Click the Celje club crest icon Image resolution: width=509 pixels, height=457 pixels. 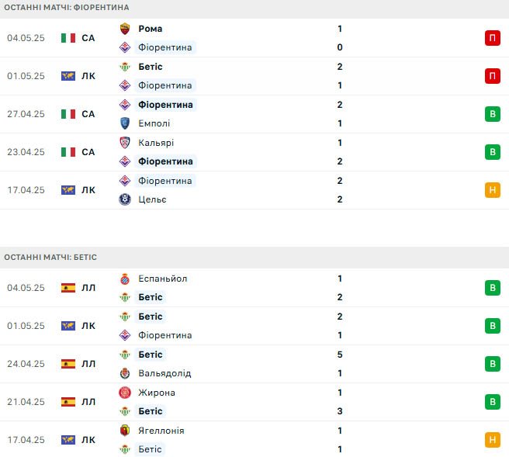point(125,199)
